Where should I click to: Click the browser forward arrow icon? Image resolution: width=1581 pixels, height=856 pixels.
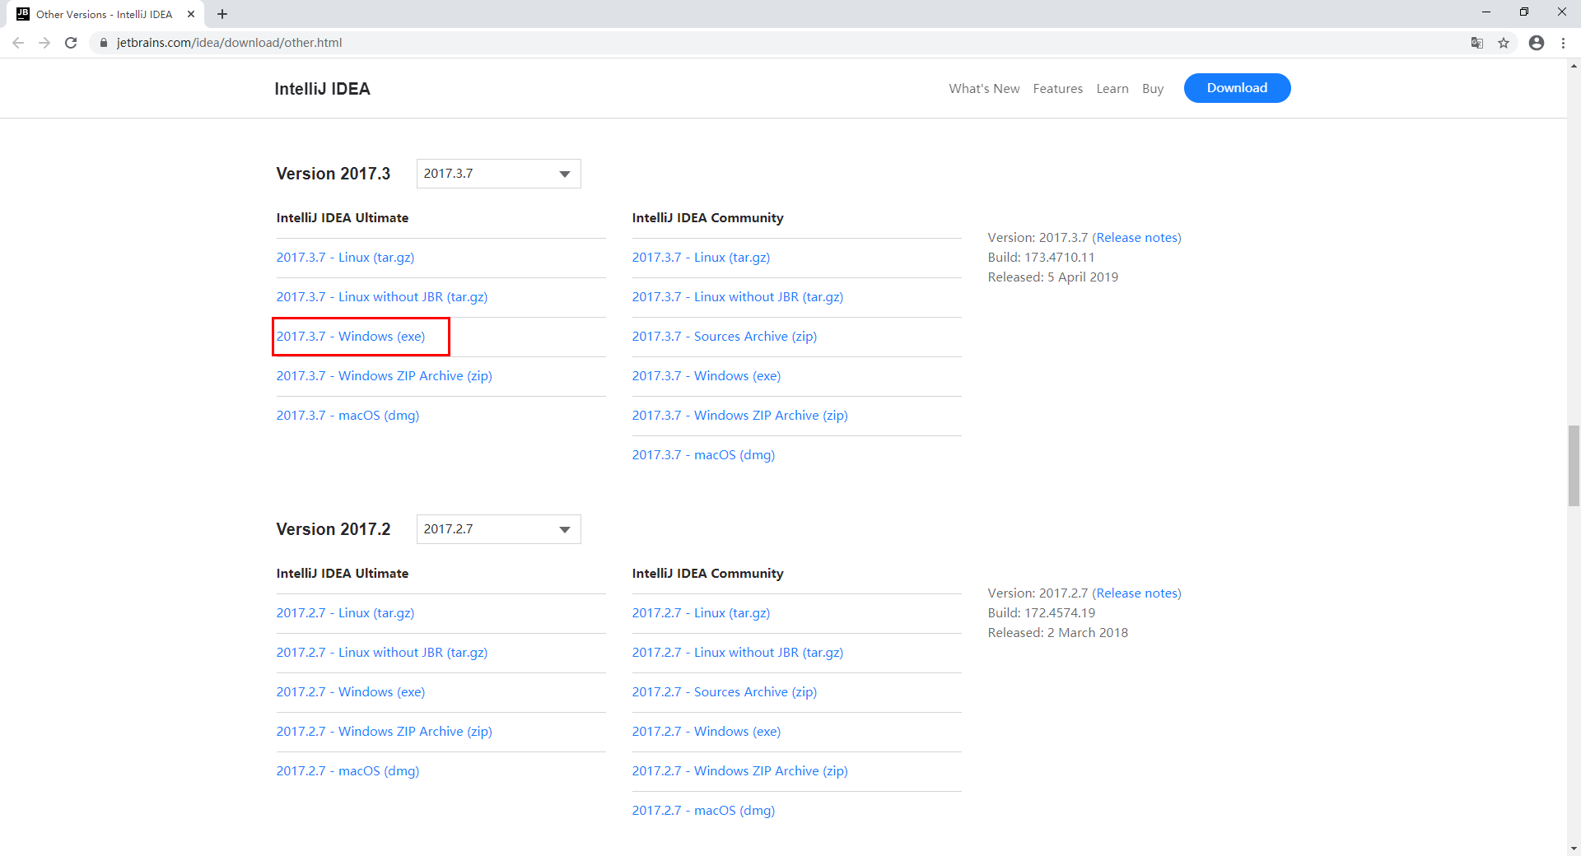coord(44,43)
